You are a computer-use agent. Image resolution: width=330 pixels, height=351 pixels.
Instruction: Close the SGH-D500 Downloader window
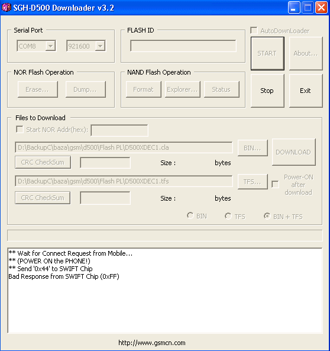click(322, 8)
